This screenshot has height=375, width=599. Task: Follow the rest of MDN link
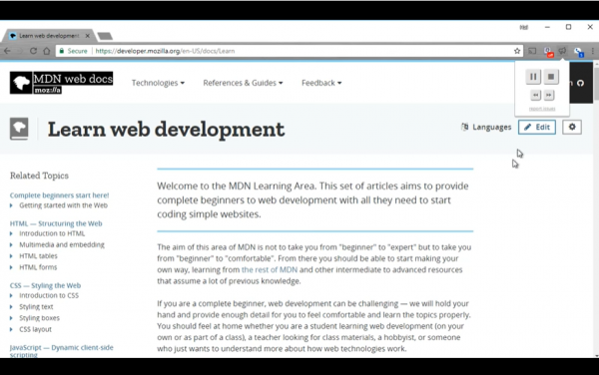point(270,269)
